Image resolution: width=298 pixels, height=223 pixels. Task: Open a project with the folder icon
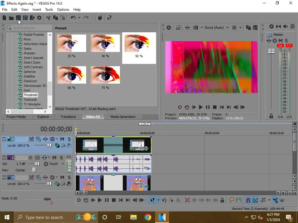[11, 18]
